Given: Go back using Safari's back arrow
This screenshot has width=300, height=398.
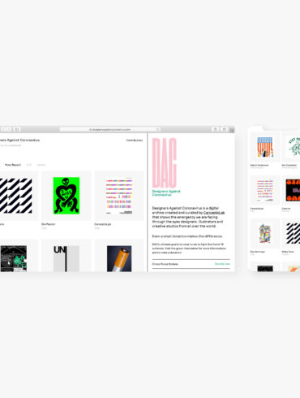Looking at the screenshot, I should (x=2, y=129).
